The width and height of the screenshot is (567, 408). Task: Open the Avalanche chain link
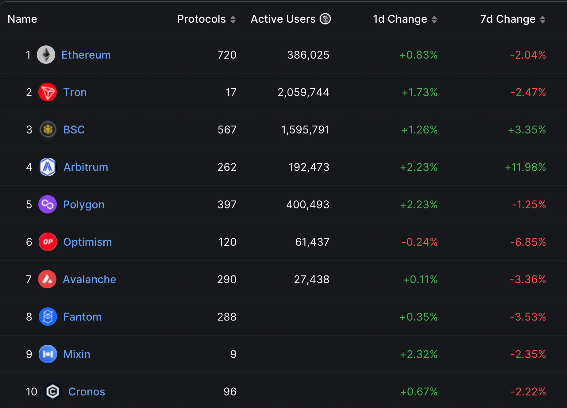click(x=89, y=279)
